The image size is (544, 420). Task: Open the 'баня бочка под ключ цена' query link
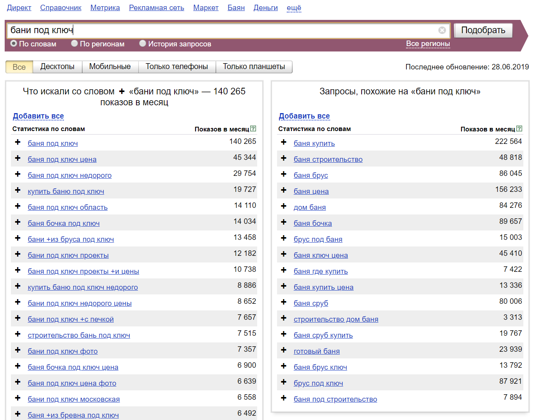(73, 367)
